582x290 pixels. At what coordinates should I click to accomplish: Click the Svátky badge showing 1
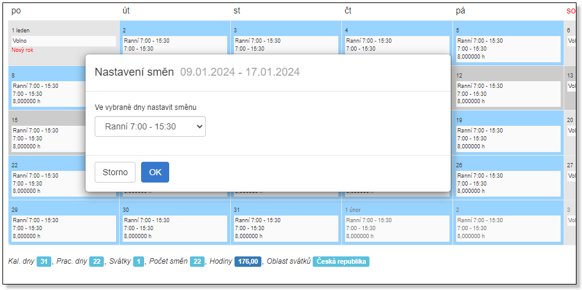click(138, 261)
